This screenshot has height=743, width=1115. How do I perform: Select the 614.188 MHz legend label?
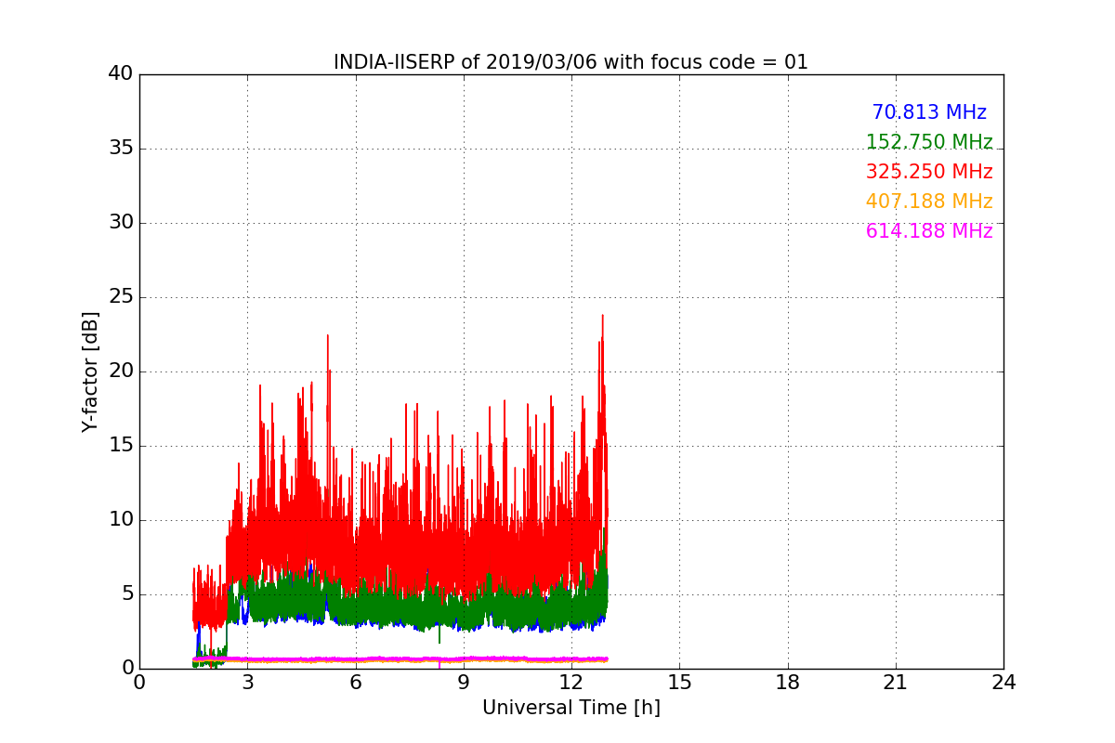coord(929,231)
